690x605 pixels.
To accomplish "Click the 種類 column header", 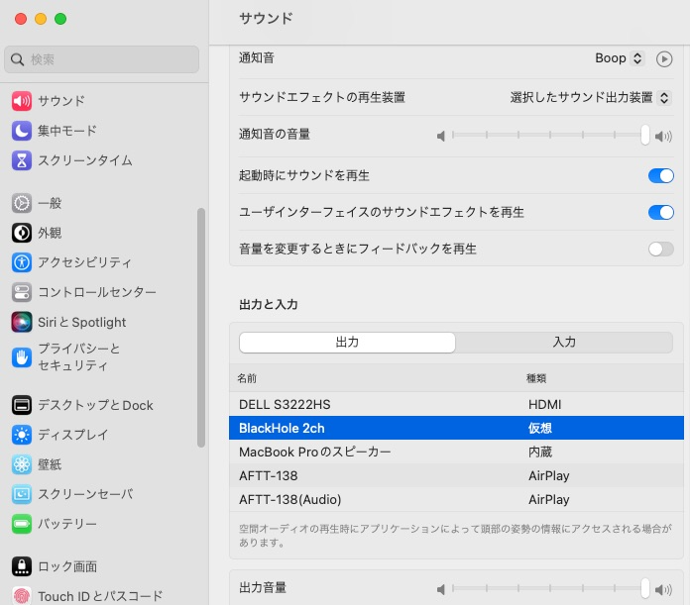I will (x=536, y=378).
